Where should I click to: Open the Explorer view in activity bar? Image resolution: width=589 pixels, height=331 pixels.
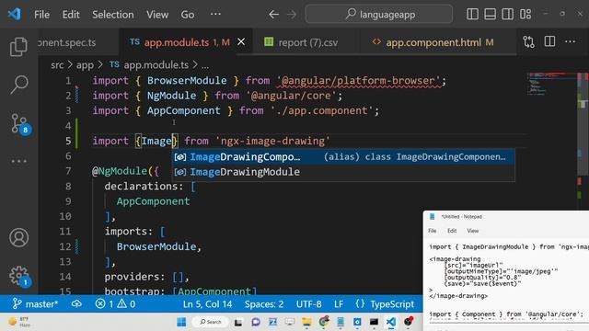click(18, 47)
